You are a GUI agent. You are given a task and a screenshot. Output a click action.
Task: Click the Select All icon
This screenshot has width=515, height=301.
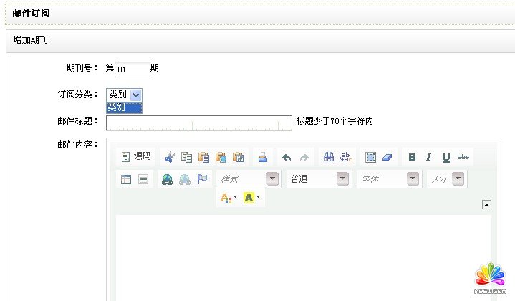point(370,157)
